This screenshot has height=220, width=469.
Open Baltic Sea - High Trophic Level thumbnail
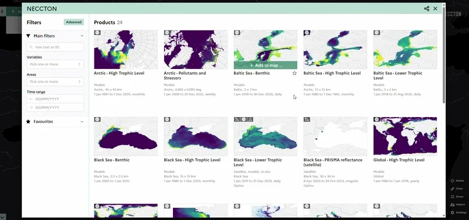click(335, 50)
